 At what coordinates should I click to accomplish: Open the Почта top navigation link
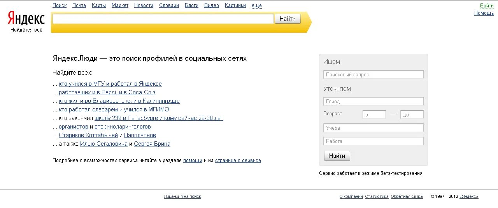tap(79, 5)
